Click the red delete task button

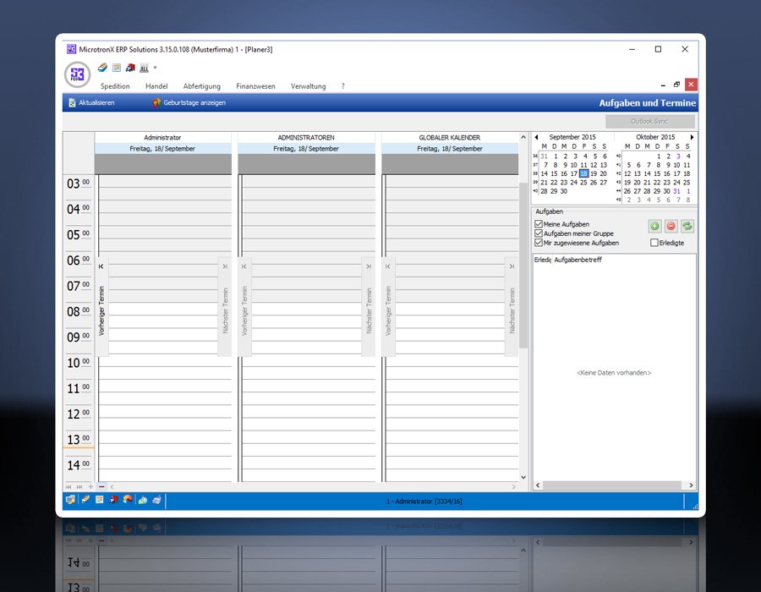(671, 226)
